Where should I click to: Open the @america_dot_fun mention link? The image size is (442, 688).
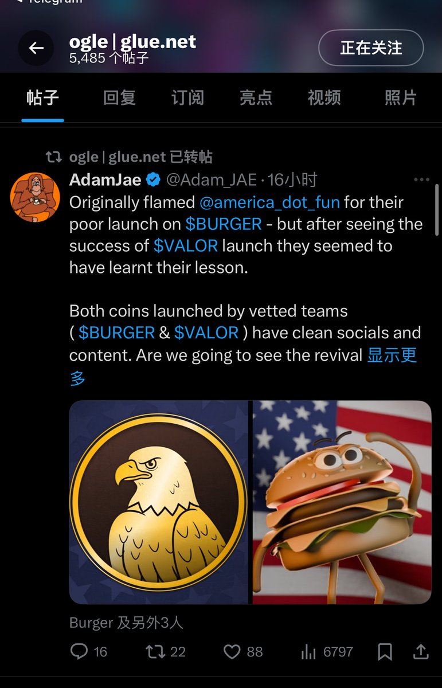click(269, 202)
